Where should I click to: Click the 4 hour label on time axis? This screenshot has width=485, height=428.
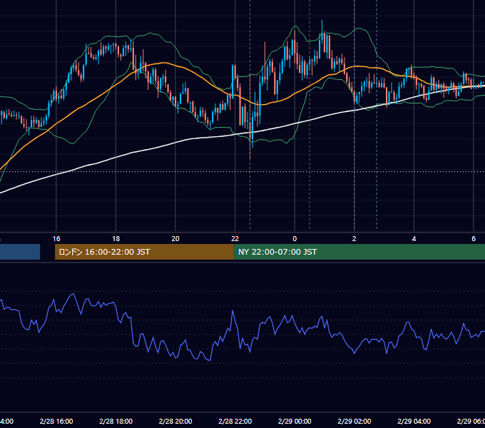(414, 239)
